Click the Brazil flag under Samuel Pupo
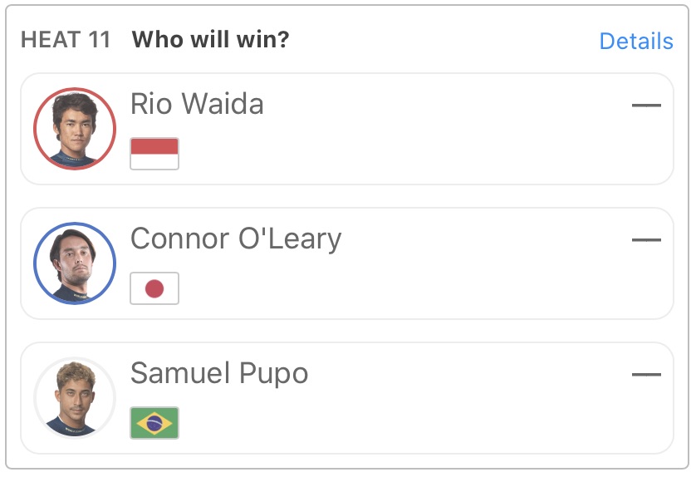Viewport: 696px width, 477px height. pos(154,423)
